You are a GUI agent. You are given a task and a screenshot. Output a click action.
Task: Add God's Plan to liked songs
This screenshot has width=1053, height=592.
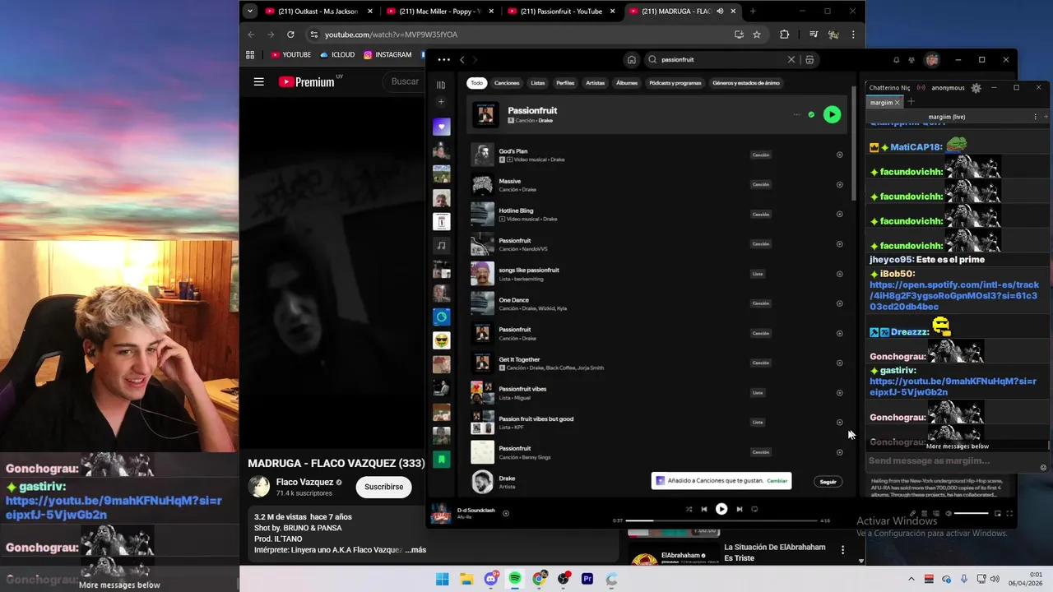coord(839,155)
